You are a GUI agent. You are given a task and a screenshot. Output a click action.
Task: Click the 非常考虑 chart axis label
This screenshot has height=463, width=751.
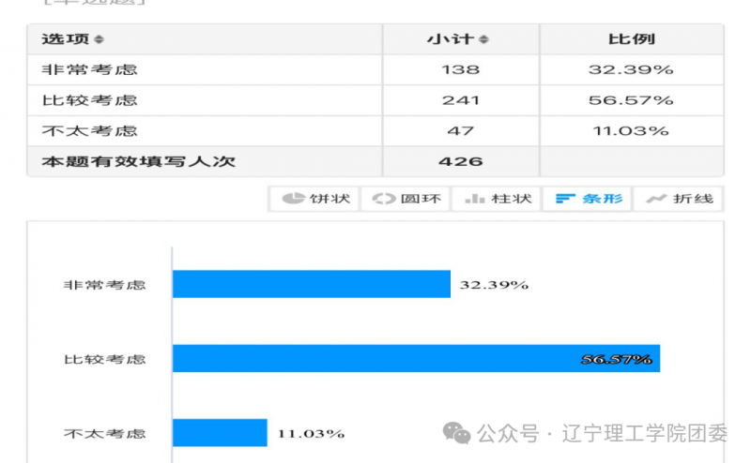click(x=104, y=285)
